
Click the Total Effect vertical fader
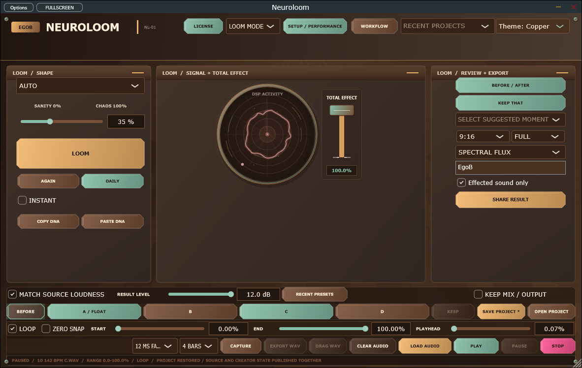[342, 110]
